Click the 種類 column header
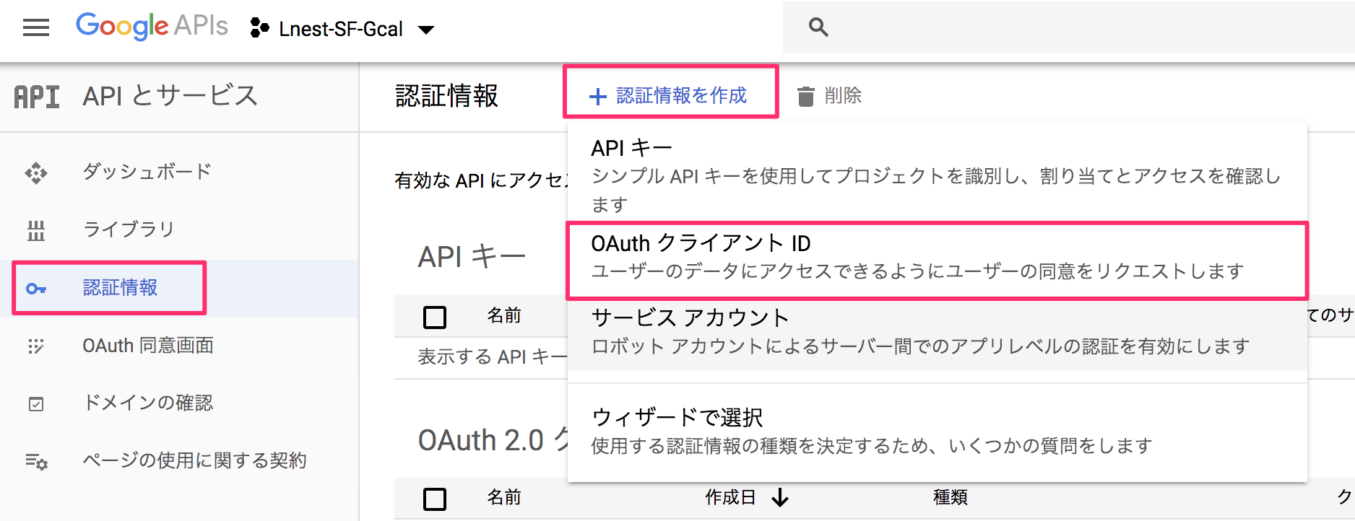 click(951, 497)
